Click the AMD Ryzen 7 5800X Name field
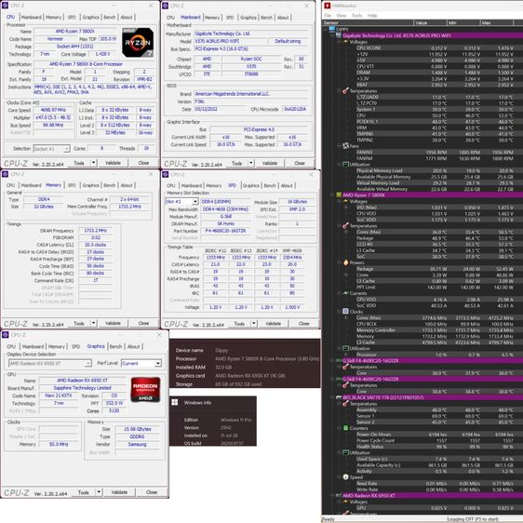 (75, 32)
